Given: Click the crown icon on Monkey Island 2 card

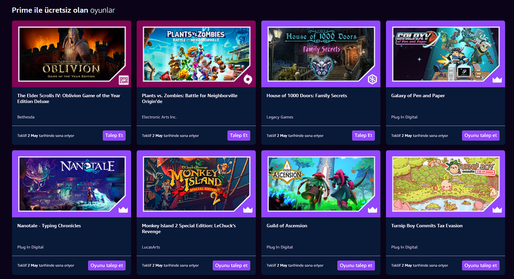Looking at the screenshot, I should pos(248,210).
